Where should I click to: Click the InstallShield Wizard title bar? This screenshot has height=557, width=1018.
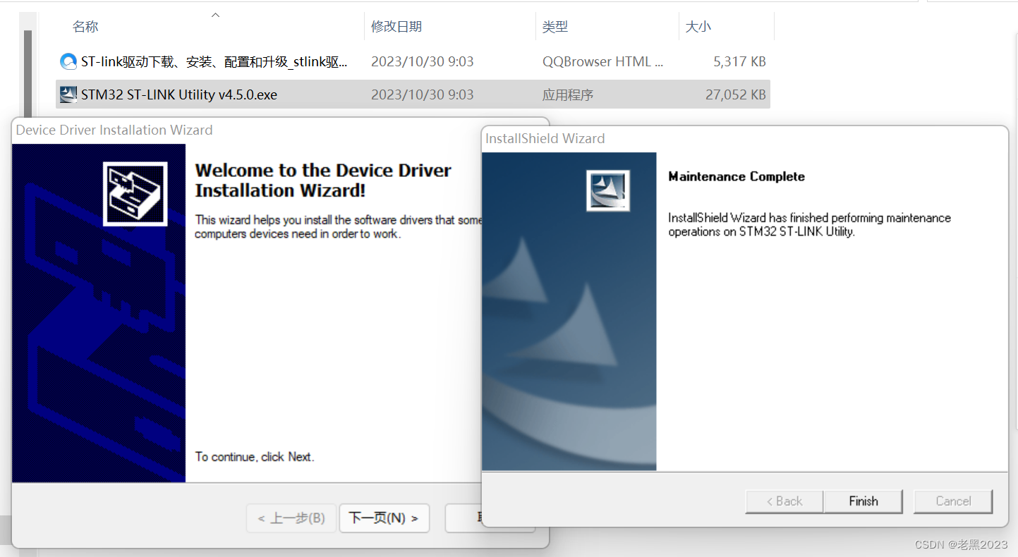click(x=744, y=139)
